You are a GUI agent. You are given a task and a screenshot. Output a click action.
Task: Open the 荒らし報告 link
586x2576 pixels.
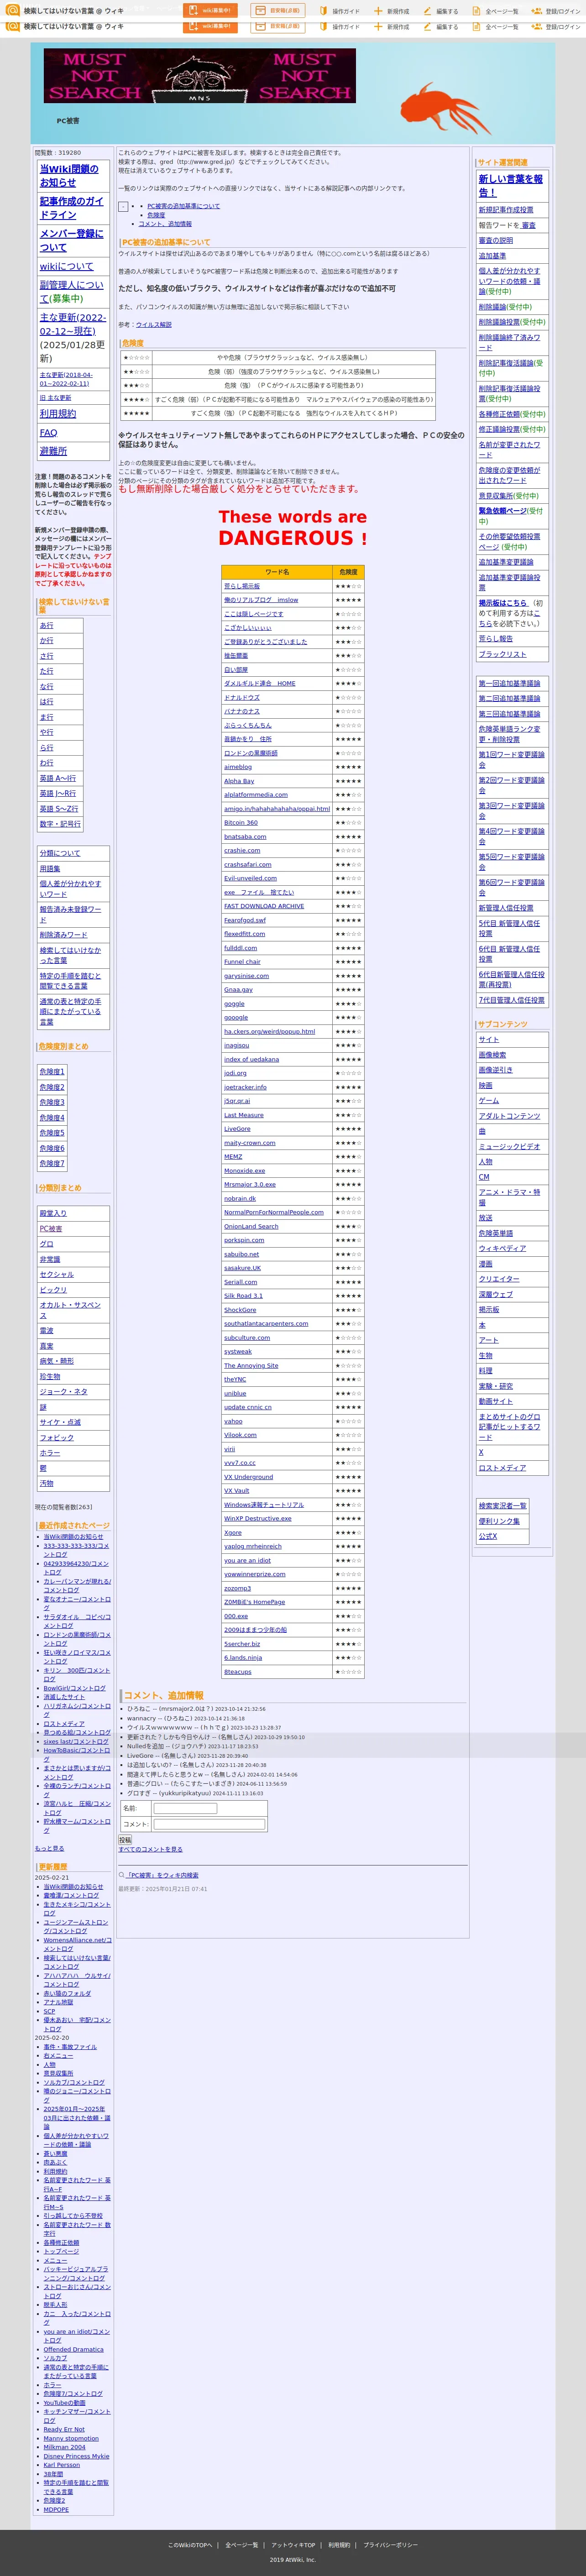click(x=496, y=638)
